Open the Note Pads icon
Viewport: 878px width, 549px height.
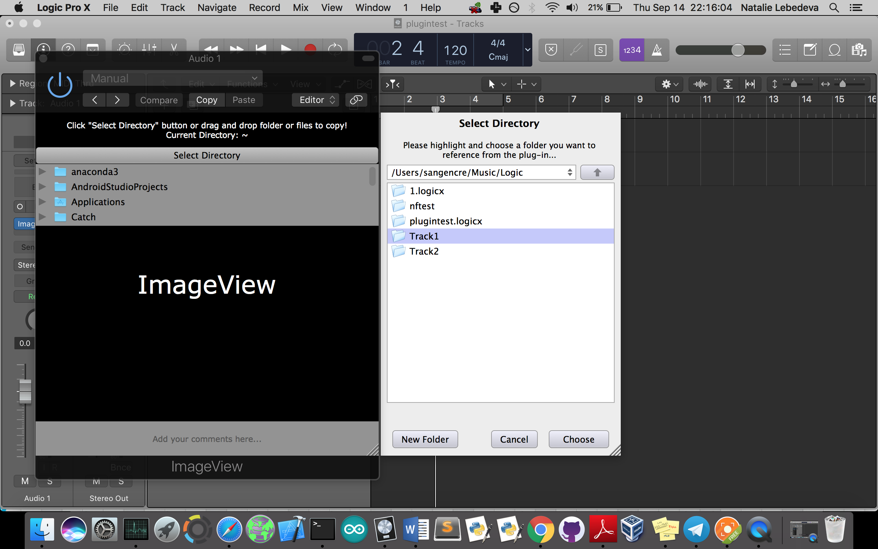coord(810,50)
